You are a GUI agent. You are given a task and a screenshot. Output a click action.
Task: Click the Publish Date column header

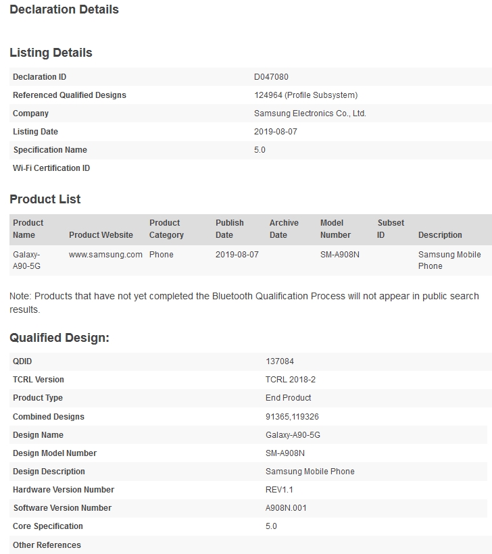[230, 229]
